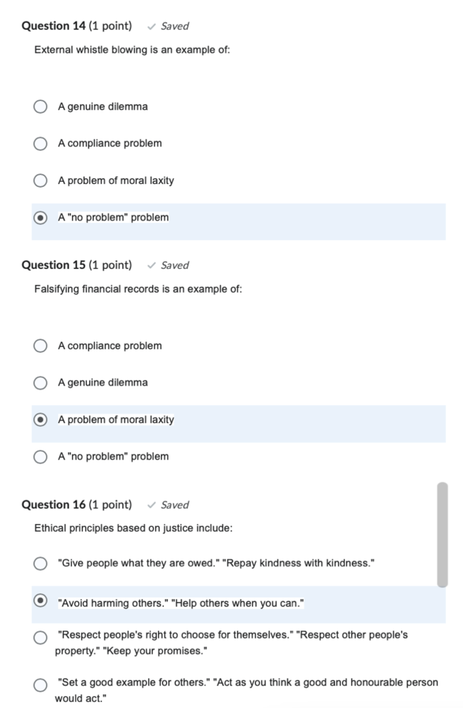463x708 pixels.
Task: Click the "Question 16 (1 point)" heading
Action: pos(76,505)
